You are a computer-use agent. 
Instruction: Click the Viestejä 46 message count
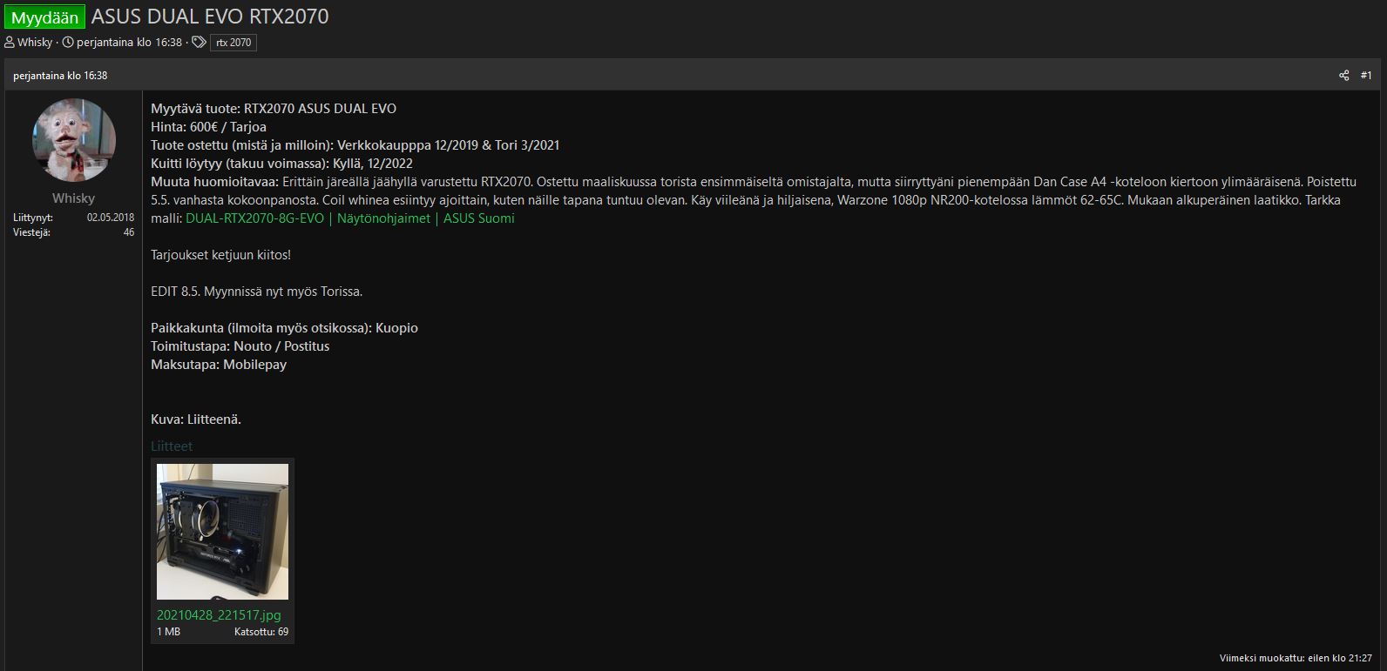(73, 232)
